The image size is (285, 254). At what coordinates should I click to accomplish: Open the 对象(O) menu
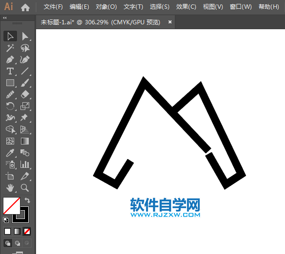click(106, 7)
